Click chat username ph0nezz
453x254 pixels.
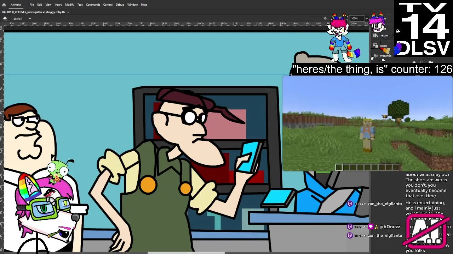pos(390,227)
